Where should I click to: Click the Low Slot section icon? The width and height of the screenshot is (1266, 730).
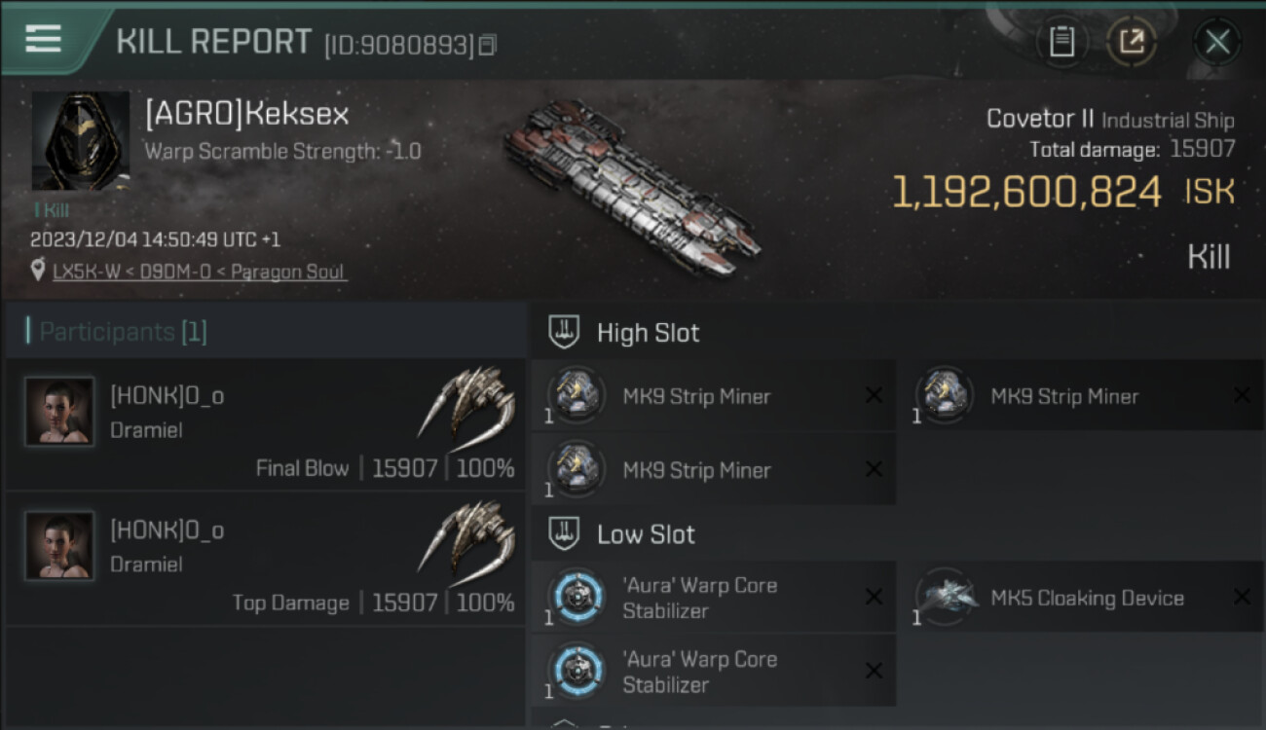coord(565,533)
